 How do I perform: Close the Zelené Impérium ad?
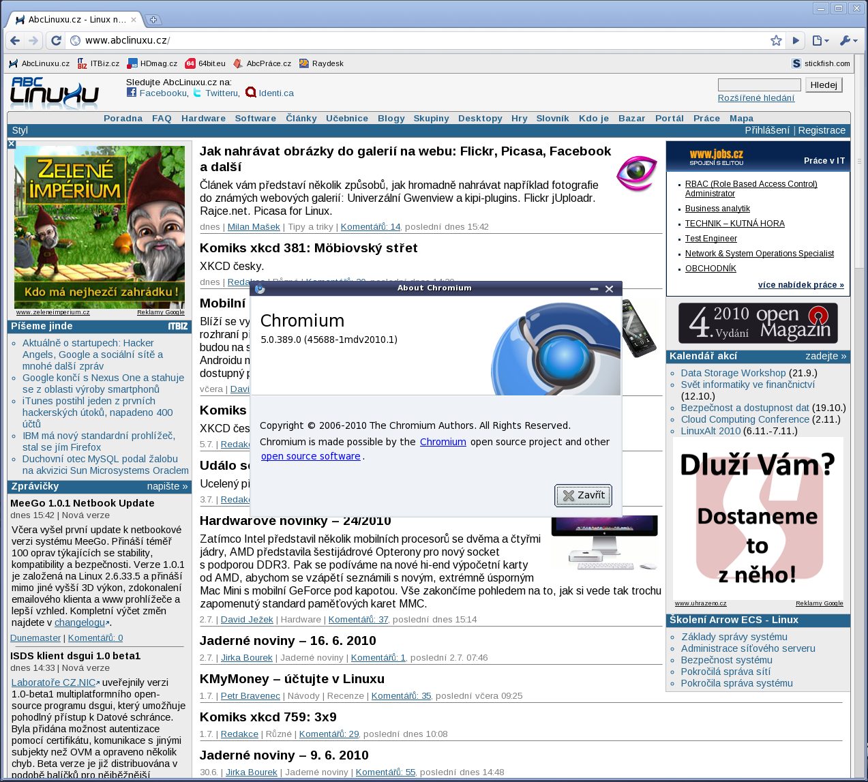[11, 144]
